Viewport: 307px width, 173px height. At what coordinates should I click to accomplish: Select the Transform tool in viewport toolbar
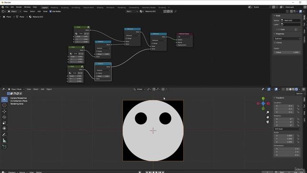[x=4, y=128]
